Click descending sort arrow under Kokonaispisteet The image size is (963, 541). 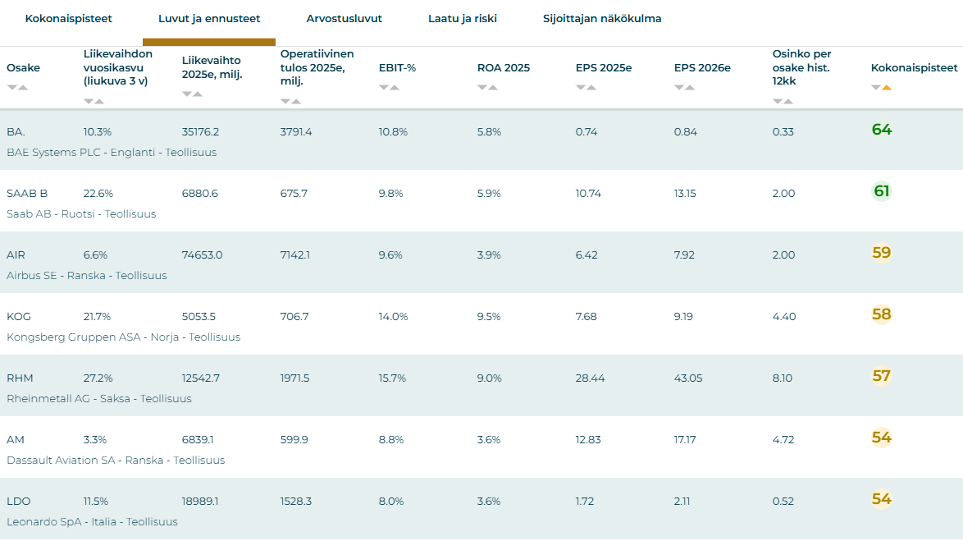tap(875, 88)
